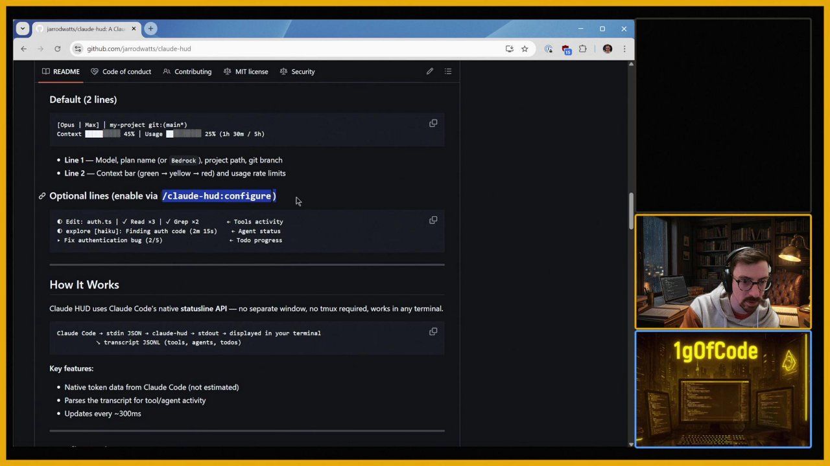
Task: Open the Contributing tab
Action: pyautogui.click(x=187, y=72)
